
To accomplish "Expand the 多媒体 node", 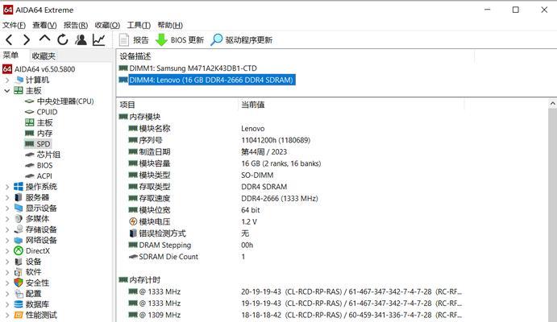I will click(x=7, y=219).
